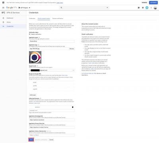Click the Application name input field
Viewport: 159px width, 143px height.
coord(52,41)
